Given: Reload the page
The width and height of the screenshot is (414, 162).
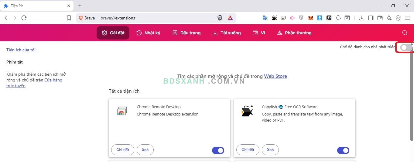Looking at the screenshot, I should pyautogui.click(x=24, y=18).
